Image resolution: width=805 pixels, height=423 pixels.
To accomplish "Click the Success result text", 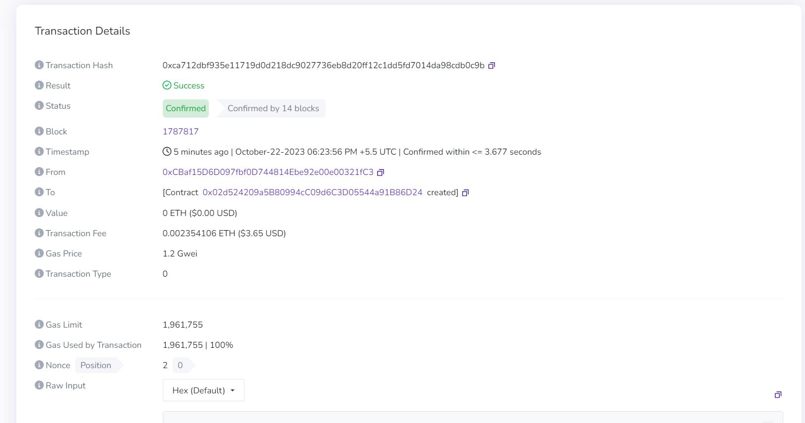I will (189, 85).
